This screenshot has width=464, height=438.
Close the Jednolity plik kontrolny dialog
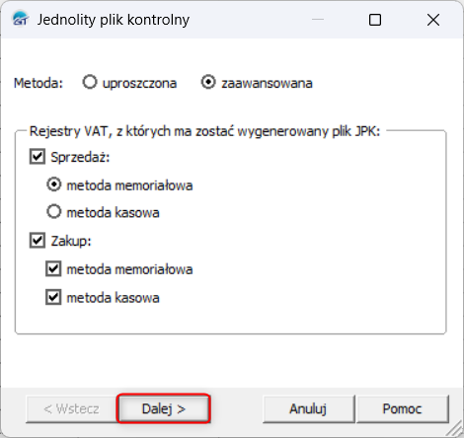tap(433, 20)
